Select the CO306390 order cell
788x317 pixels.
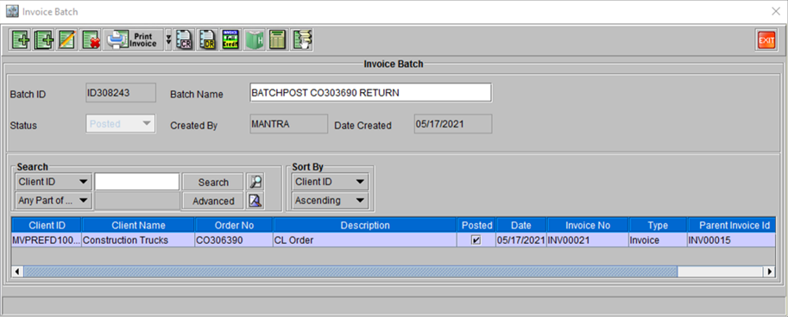click(234, 240)
